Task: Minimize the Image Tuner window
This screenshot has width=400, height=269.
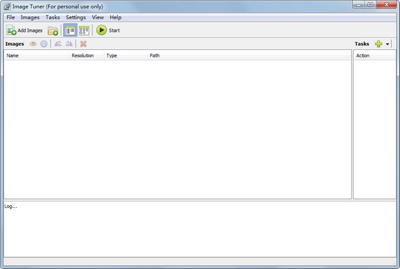Action: [x=359, y=5]
